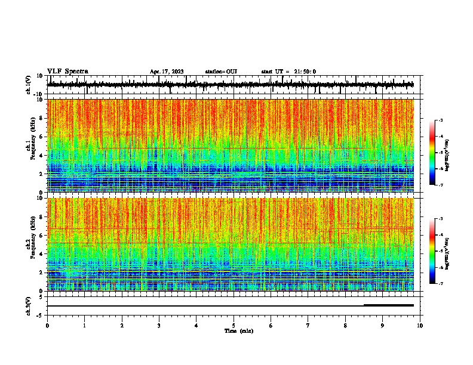This screenshot has height=365, width=473.
Task: Click the '10' tick on time axis
Action: coord(420,326)
